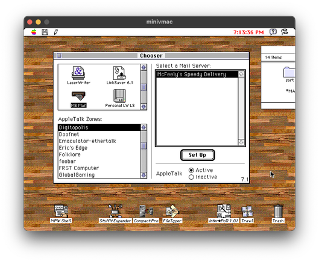This screenshot has height=262, width=319.
Task: Click the minivmac window title
Action: pyautogui.click(x=159, y=22)
